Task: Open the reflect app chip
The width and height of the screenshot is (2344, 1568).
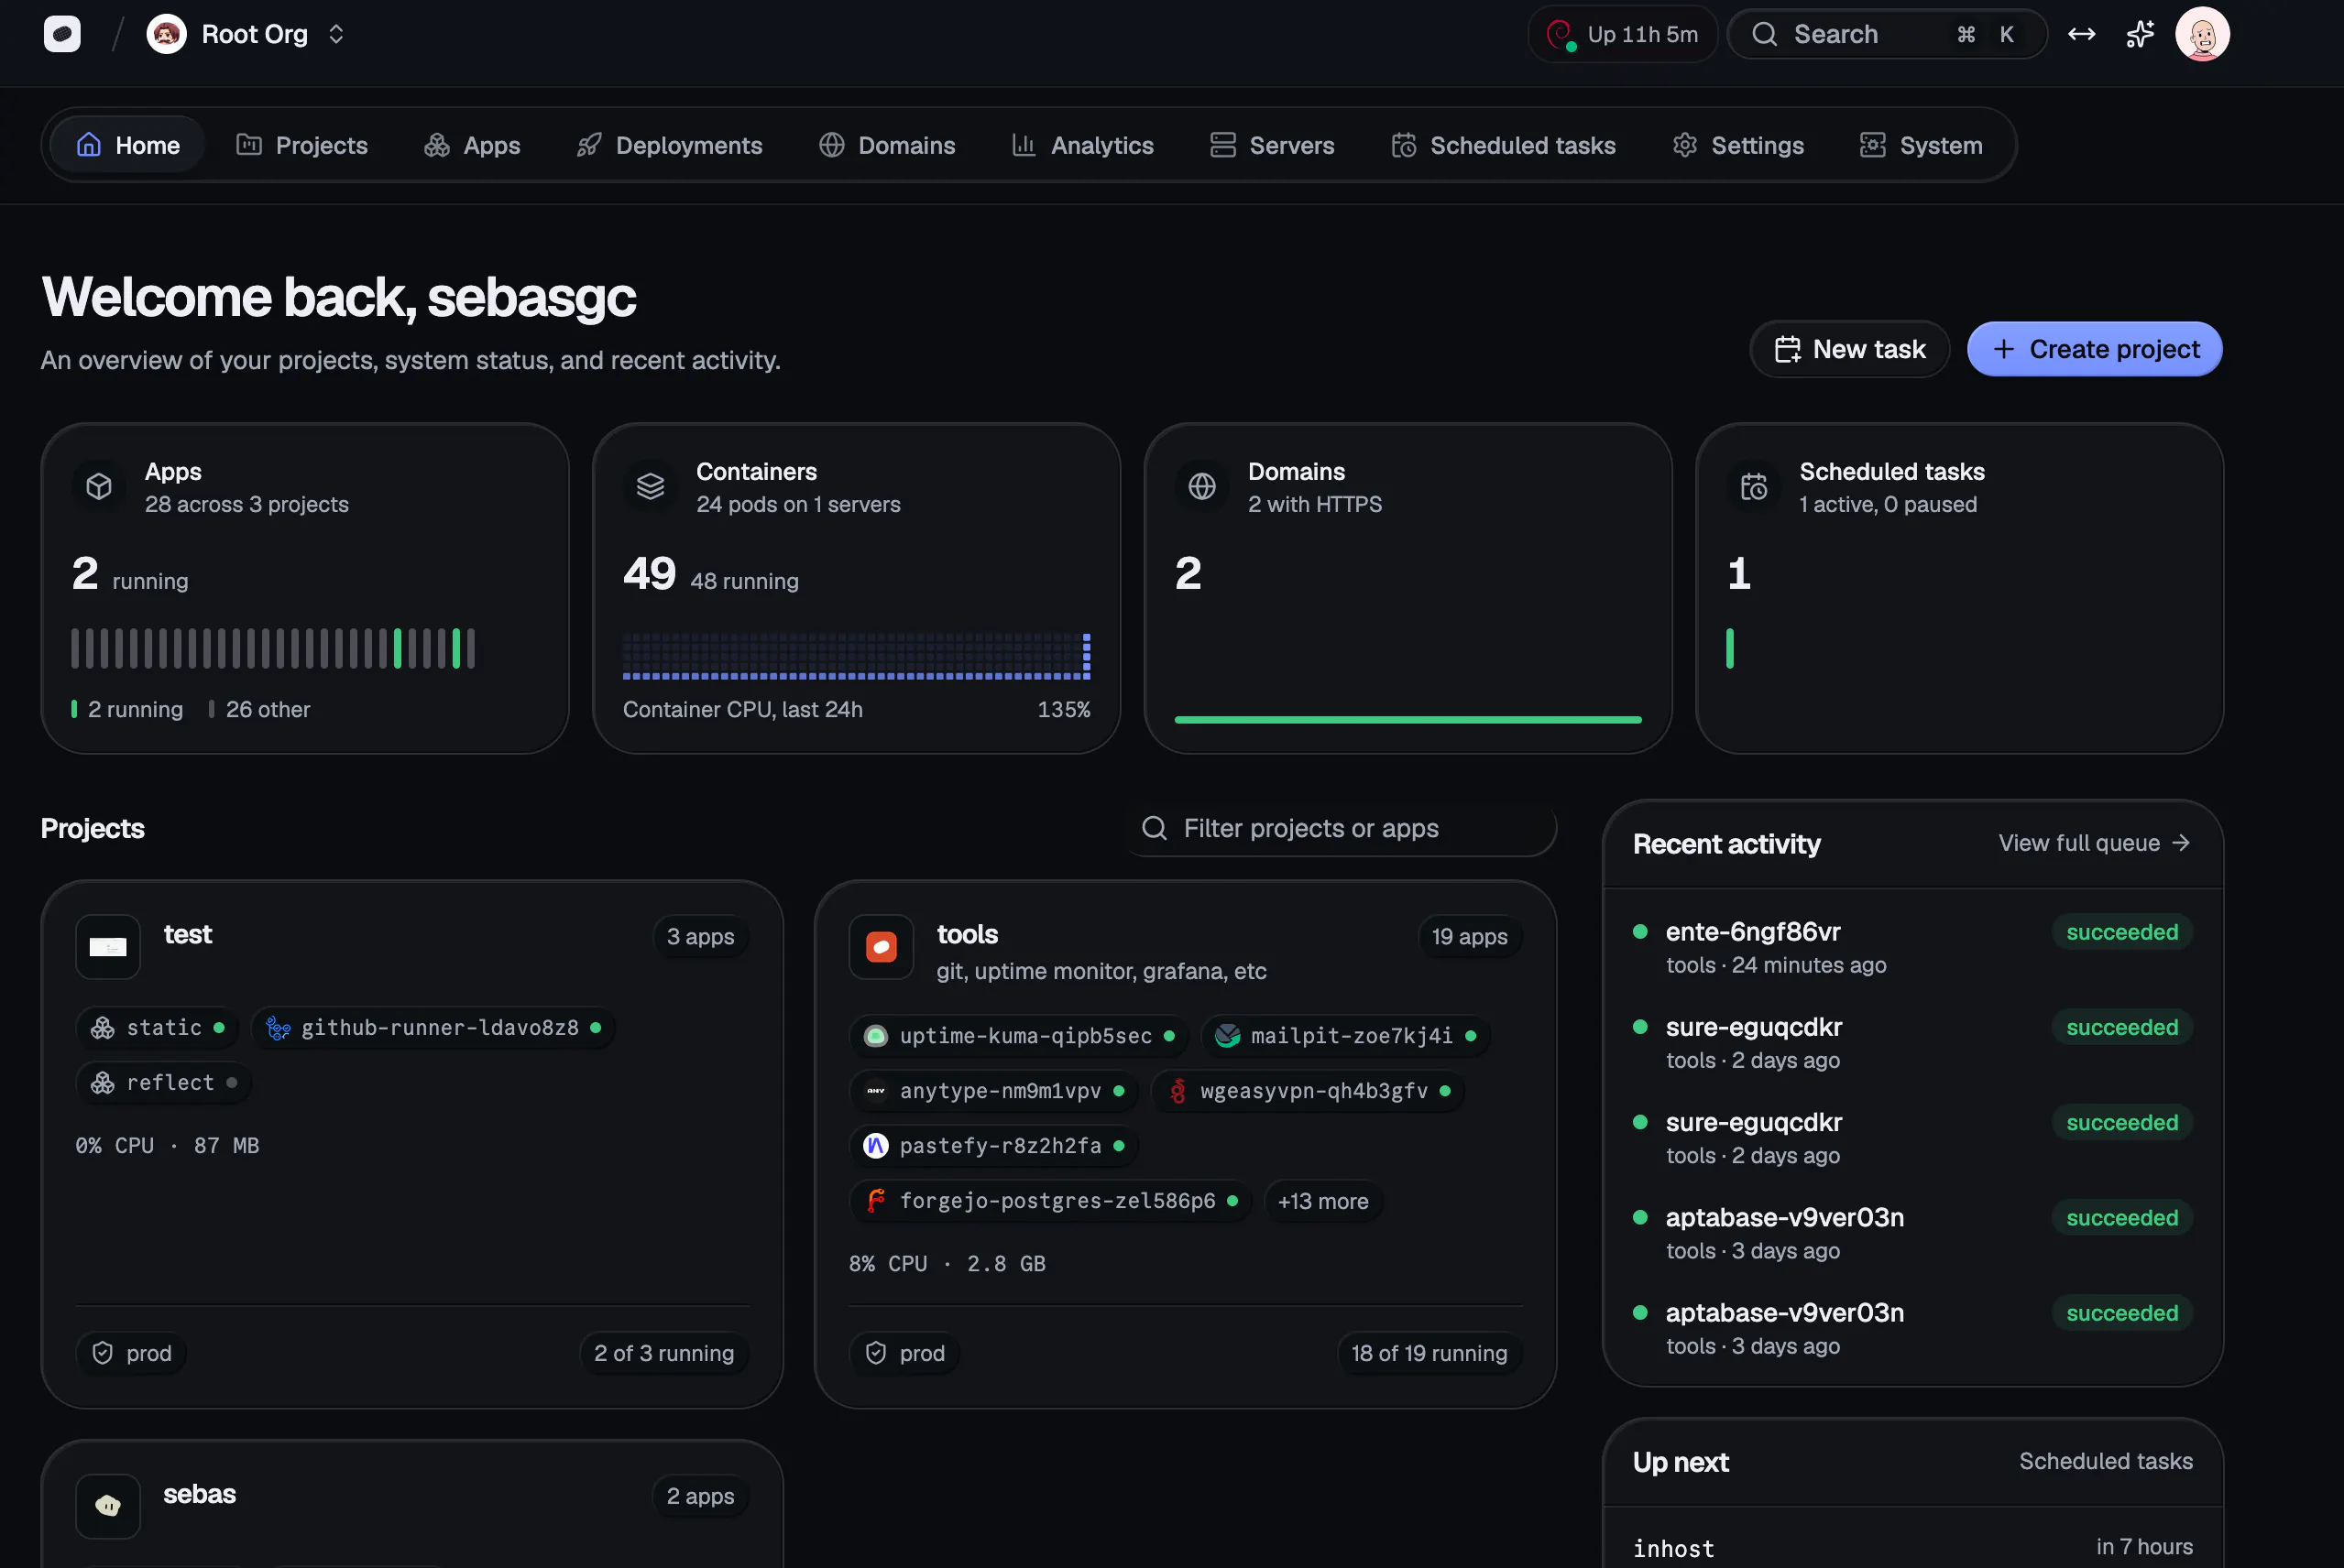Action: [x=164, y=1082]
